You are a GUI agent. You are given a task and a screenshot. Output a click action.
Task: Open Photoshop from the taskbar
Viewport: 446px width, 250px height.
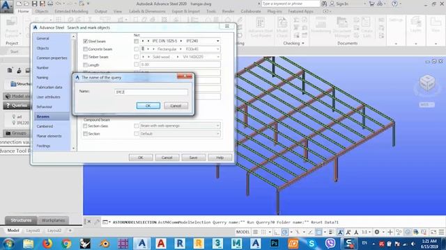click(x=274, y=243)
